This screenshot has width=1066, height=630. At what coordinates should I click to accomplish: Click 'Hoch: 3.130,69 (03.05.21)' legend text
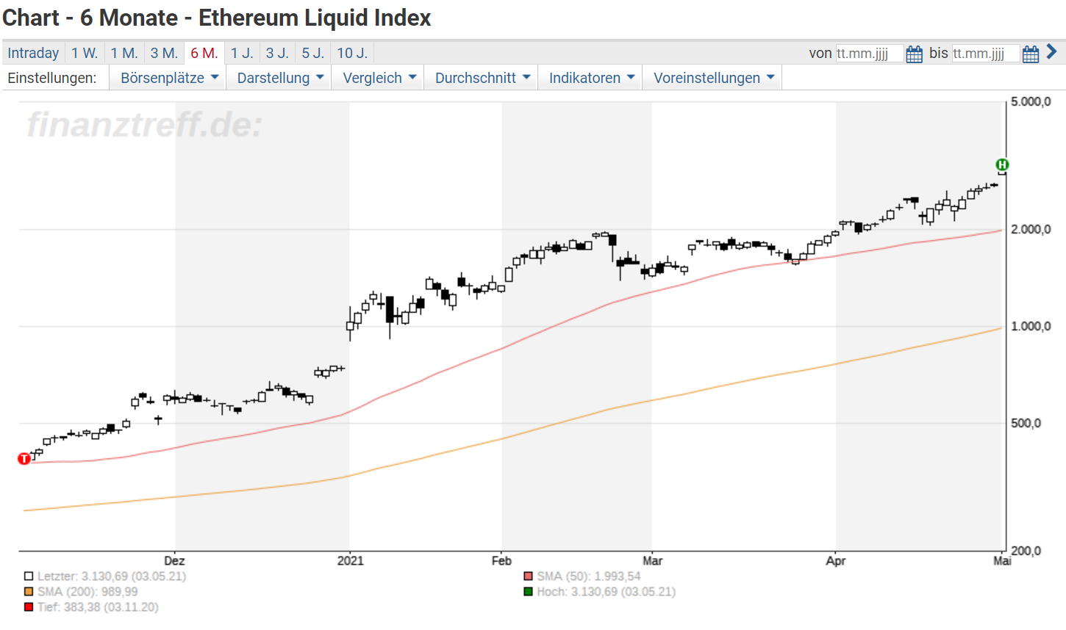tap(606, 592)
